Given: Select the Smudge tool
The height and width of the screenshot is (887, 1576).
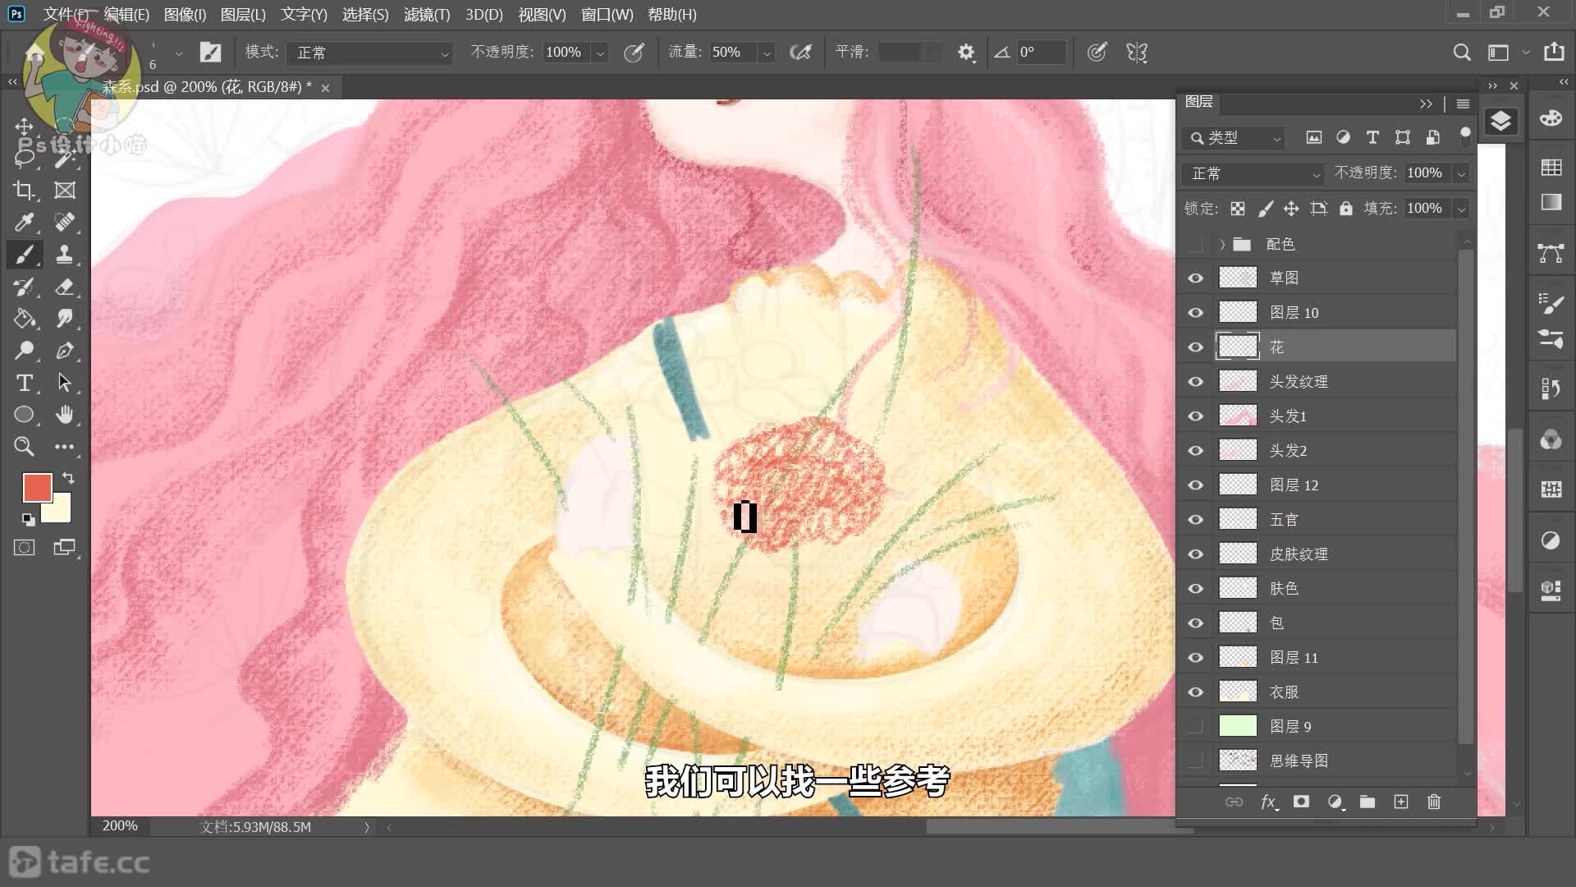Looking at the screenshot, I should coord(64,319).
